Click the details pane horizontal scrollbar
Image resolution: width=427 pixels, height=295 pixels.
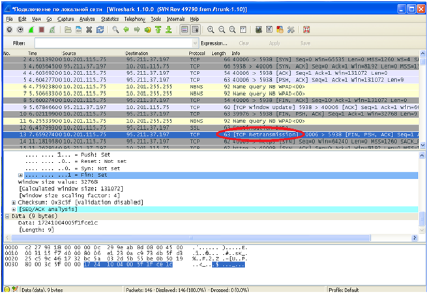pos(190,238)
